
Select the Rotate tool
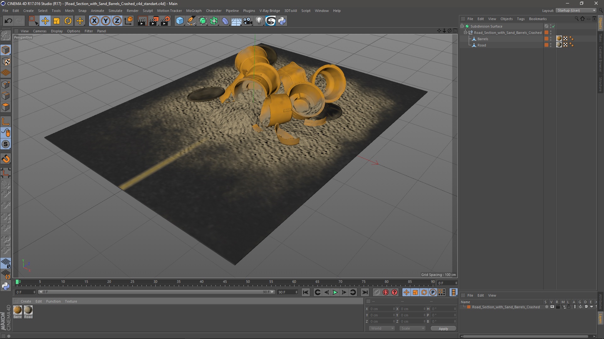point(68,21)
